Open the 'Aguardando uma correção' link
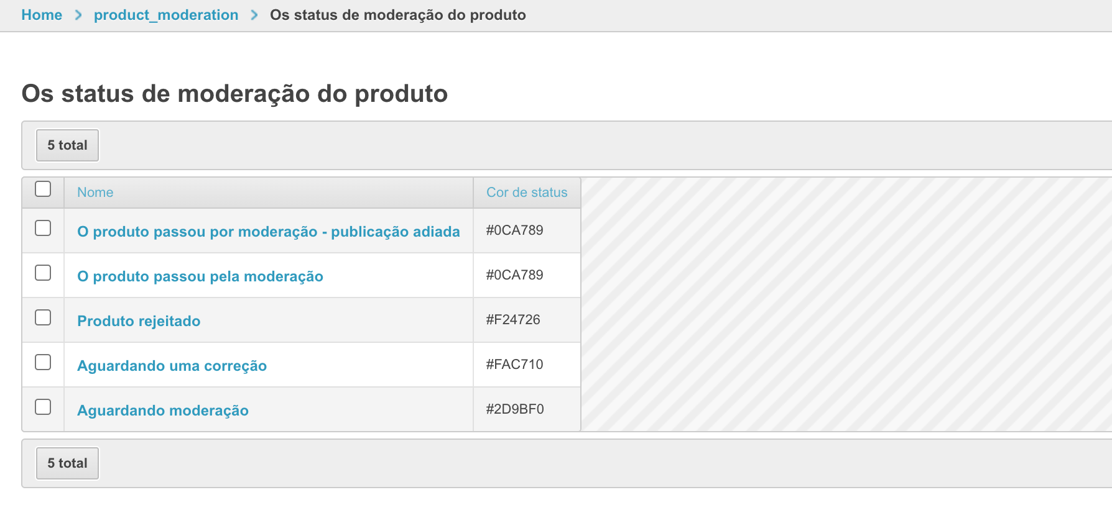The width and height of the screenshot is (1112, 518). coord(172,366)
